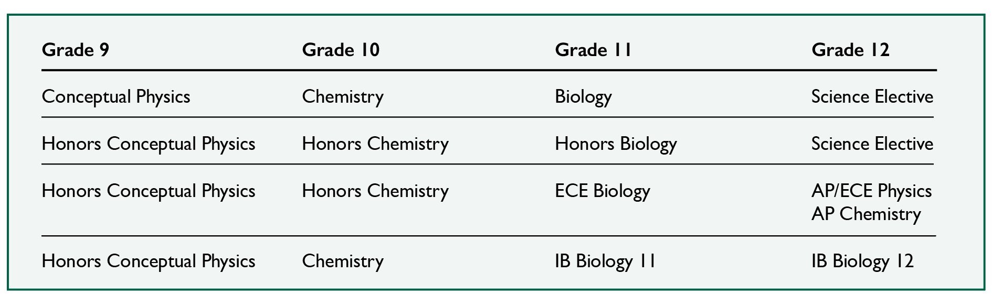
Task: Select the AP/ECE Physics entry
Action: 871,191
